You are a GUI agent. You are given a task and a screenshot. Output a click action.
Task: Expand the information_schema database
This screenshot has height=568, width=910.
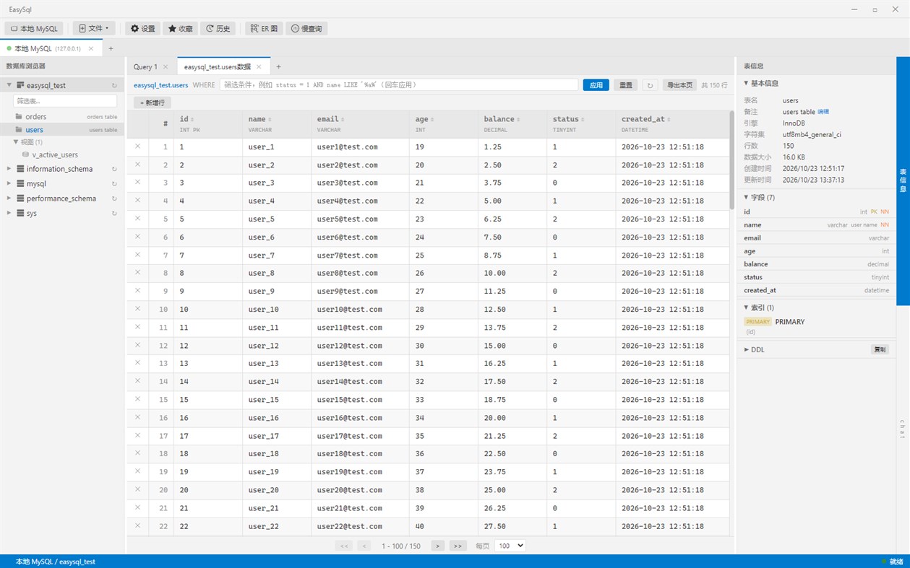tap(9, 169)
